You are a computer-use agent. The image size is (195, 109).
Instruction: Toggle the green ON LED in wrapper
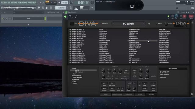pos(168,16)
